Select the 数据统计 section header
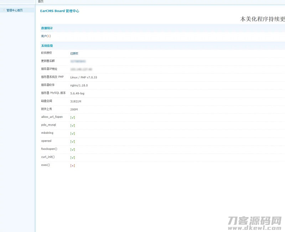Screen dimensions: 285x232 [47, 28]
